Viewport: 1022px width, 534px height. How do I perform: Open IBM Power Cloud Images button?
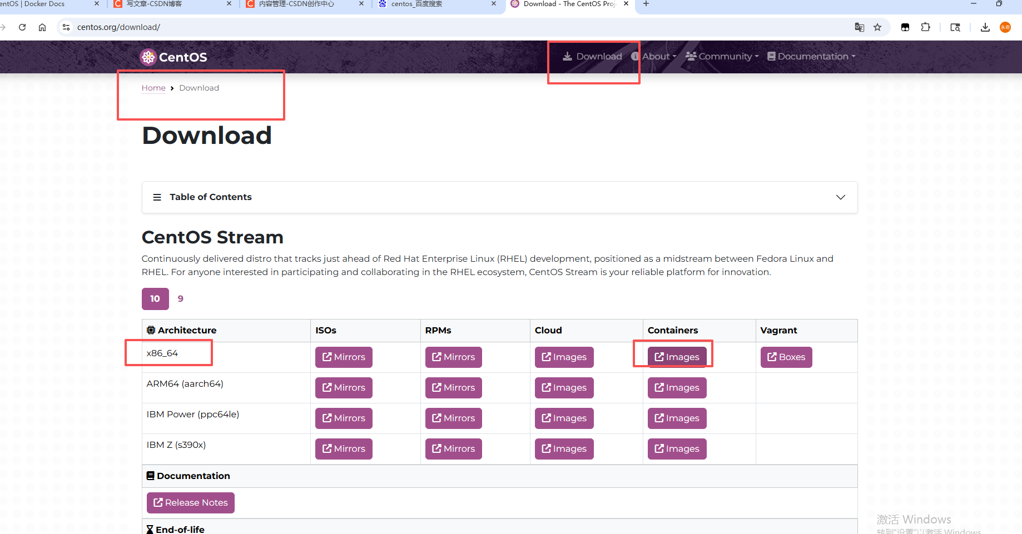564,418
